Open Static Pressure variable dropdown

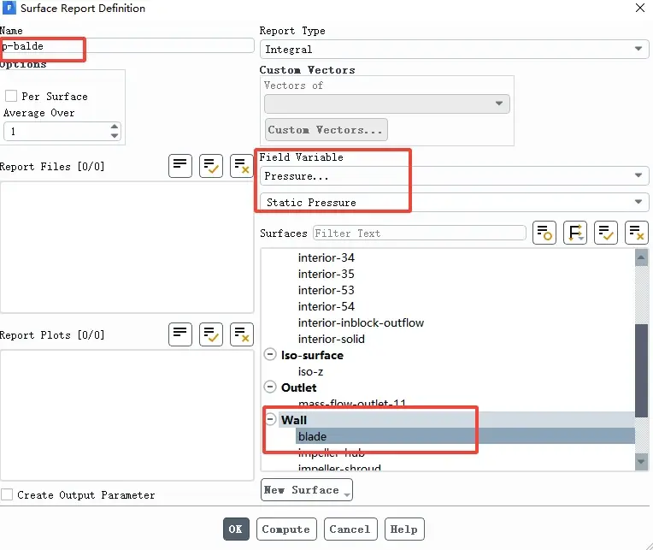click(454, 203)
